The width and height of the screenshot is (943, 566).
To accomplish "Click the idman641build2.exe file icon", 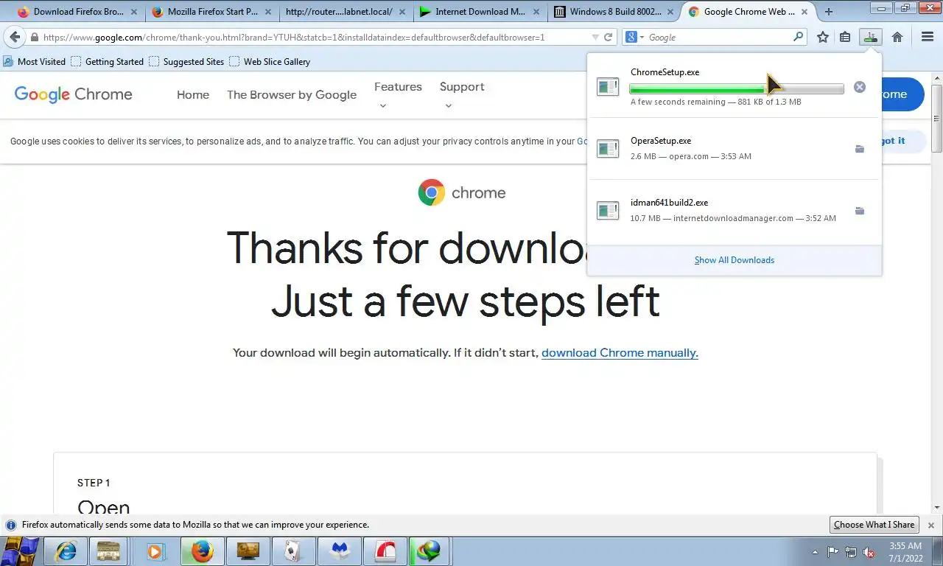I will click(608, 211).
